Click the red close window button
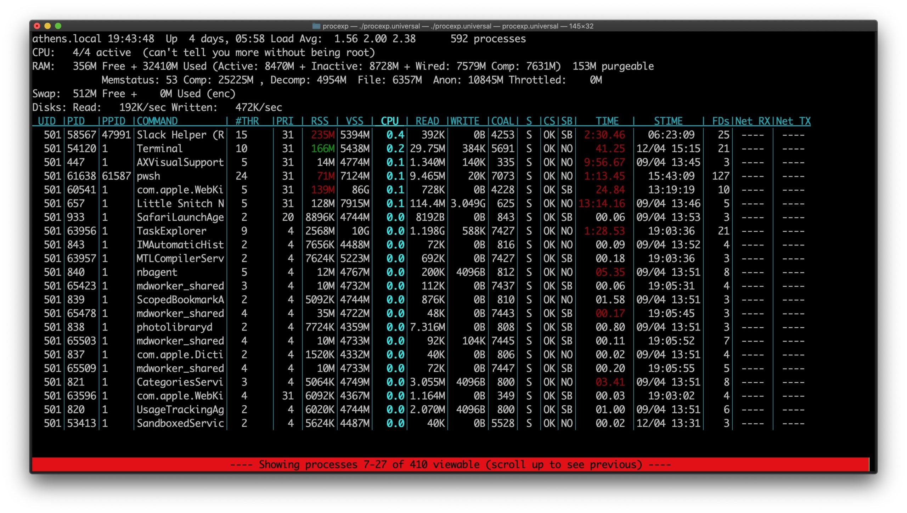Image resolution: width=907 pixels, height=513 pixels. 37,26
